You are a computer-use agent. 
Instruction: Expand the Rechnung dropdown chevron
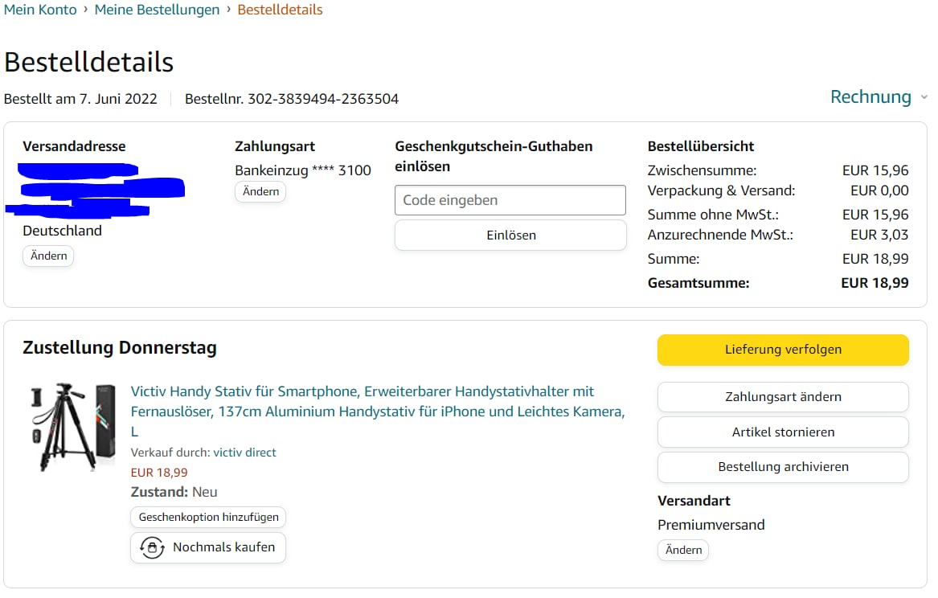pyautogui.click(x=924, y=97)
